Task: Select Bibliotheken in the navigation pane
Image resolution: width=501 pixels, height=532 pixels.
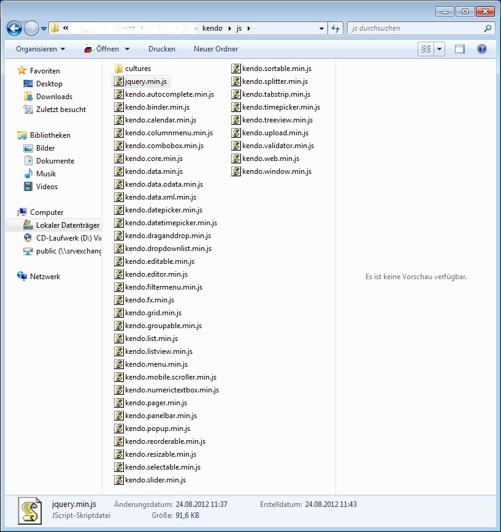Action: point(44,135)
